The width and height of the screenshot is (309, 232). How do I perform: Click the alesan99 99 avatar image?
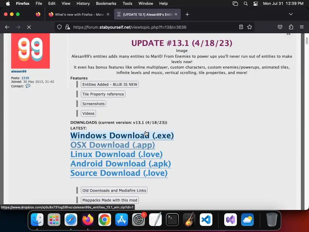point(30,51)
